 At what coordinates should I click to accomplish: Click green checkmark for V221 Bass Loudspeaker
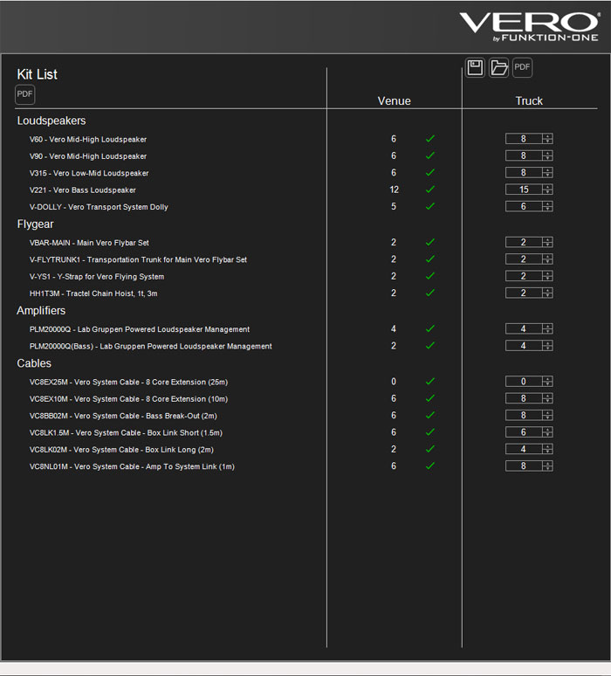tap(430, 190)
